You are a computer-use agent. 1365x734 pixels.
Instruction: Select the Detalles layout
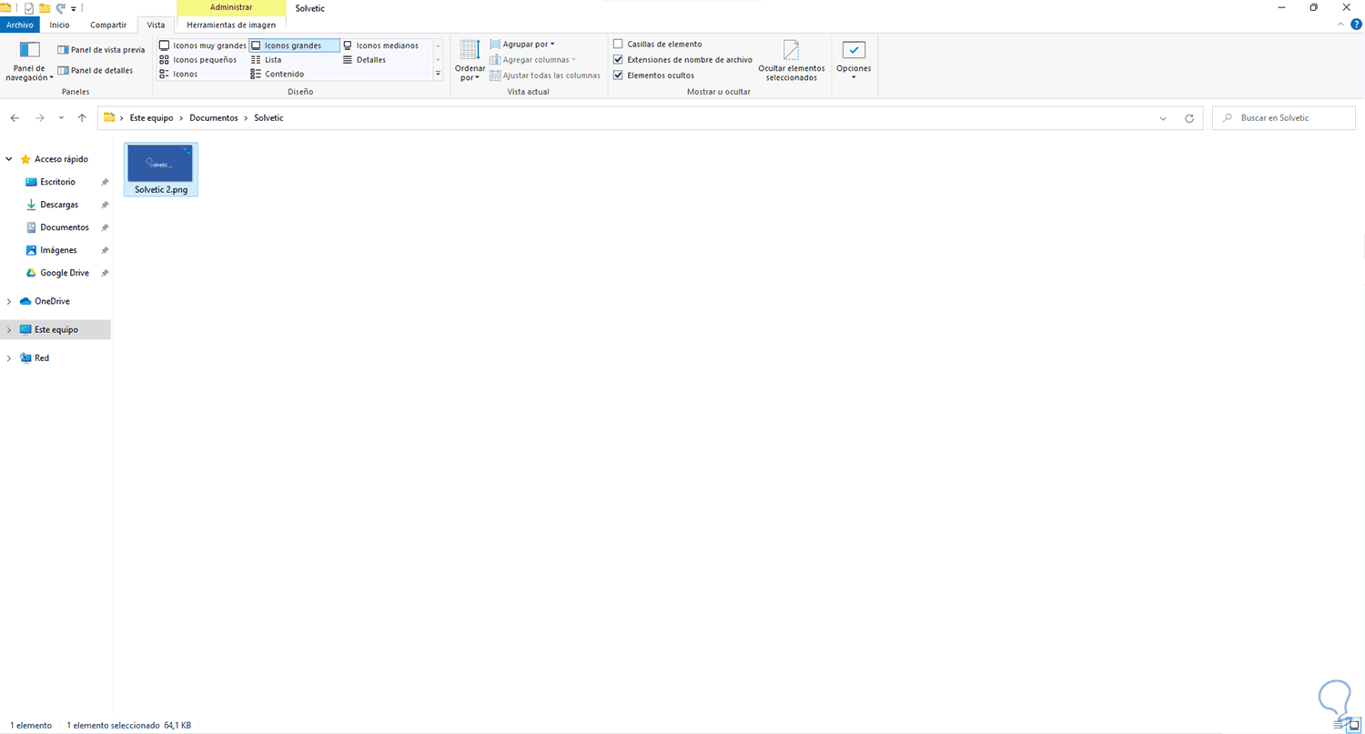364,60
